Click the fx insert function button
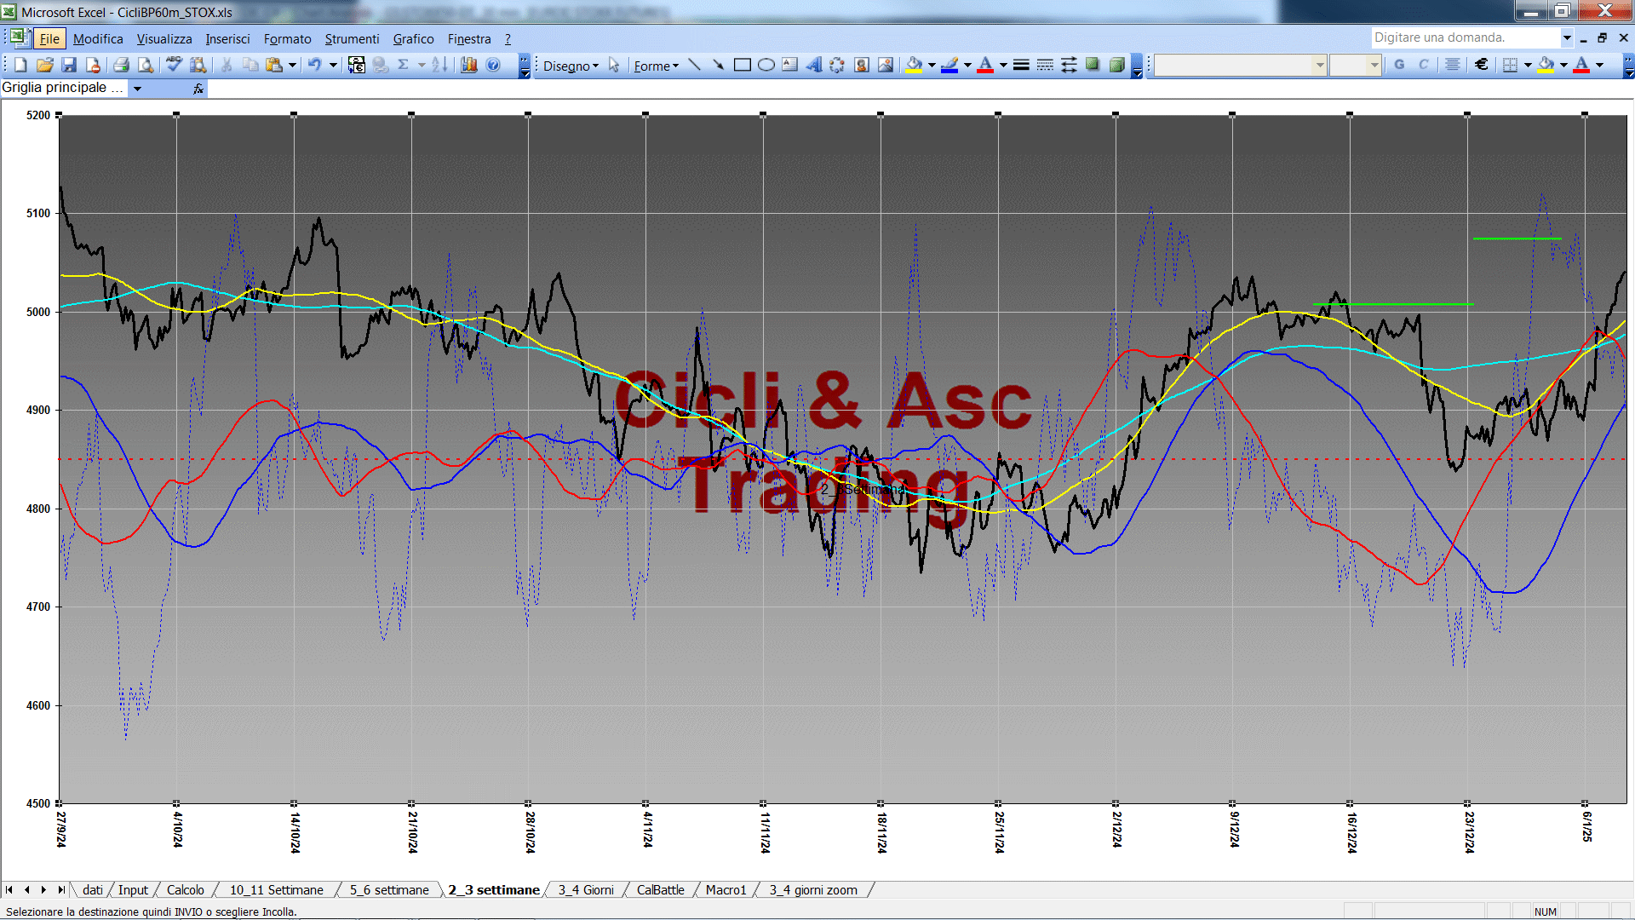The height and width of the screenshot is (920, 1635). pyautogui.click(x=198, y=89)
